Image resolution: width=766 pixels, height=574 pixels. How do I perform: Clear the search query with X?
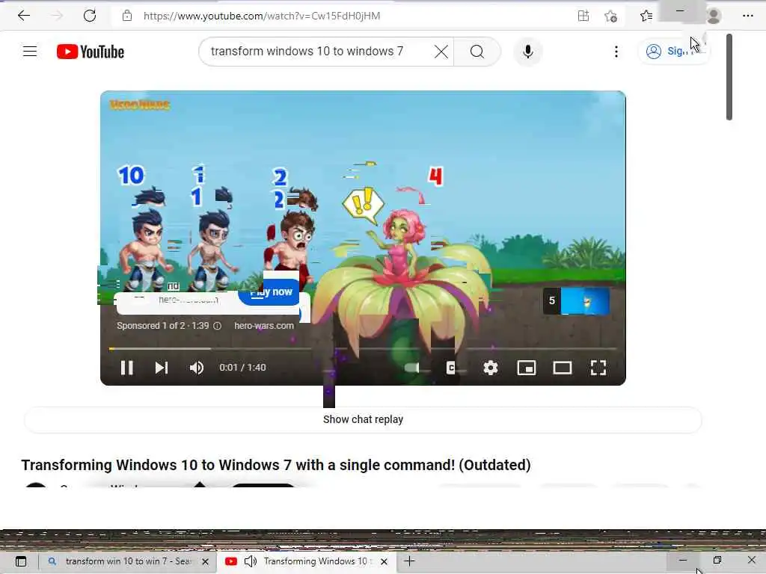441,52
